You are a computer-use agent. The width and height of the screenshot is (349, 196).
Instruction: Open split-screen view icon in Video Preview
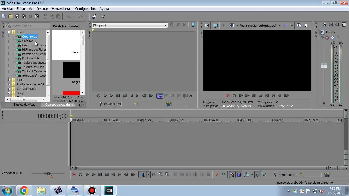[x=232, y=26]
